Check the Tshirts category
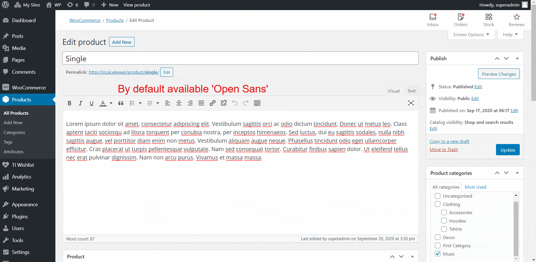 point(444,229)
